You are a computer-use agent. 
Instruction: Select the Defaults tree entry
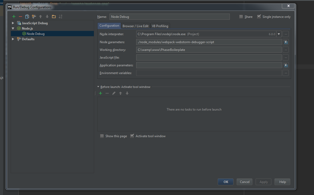[28, 39]
